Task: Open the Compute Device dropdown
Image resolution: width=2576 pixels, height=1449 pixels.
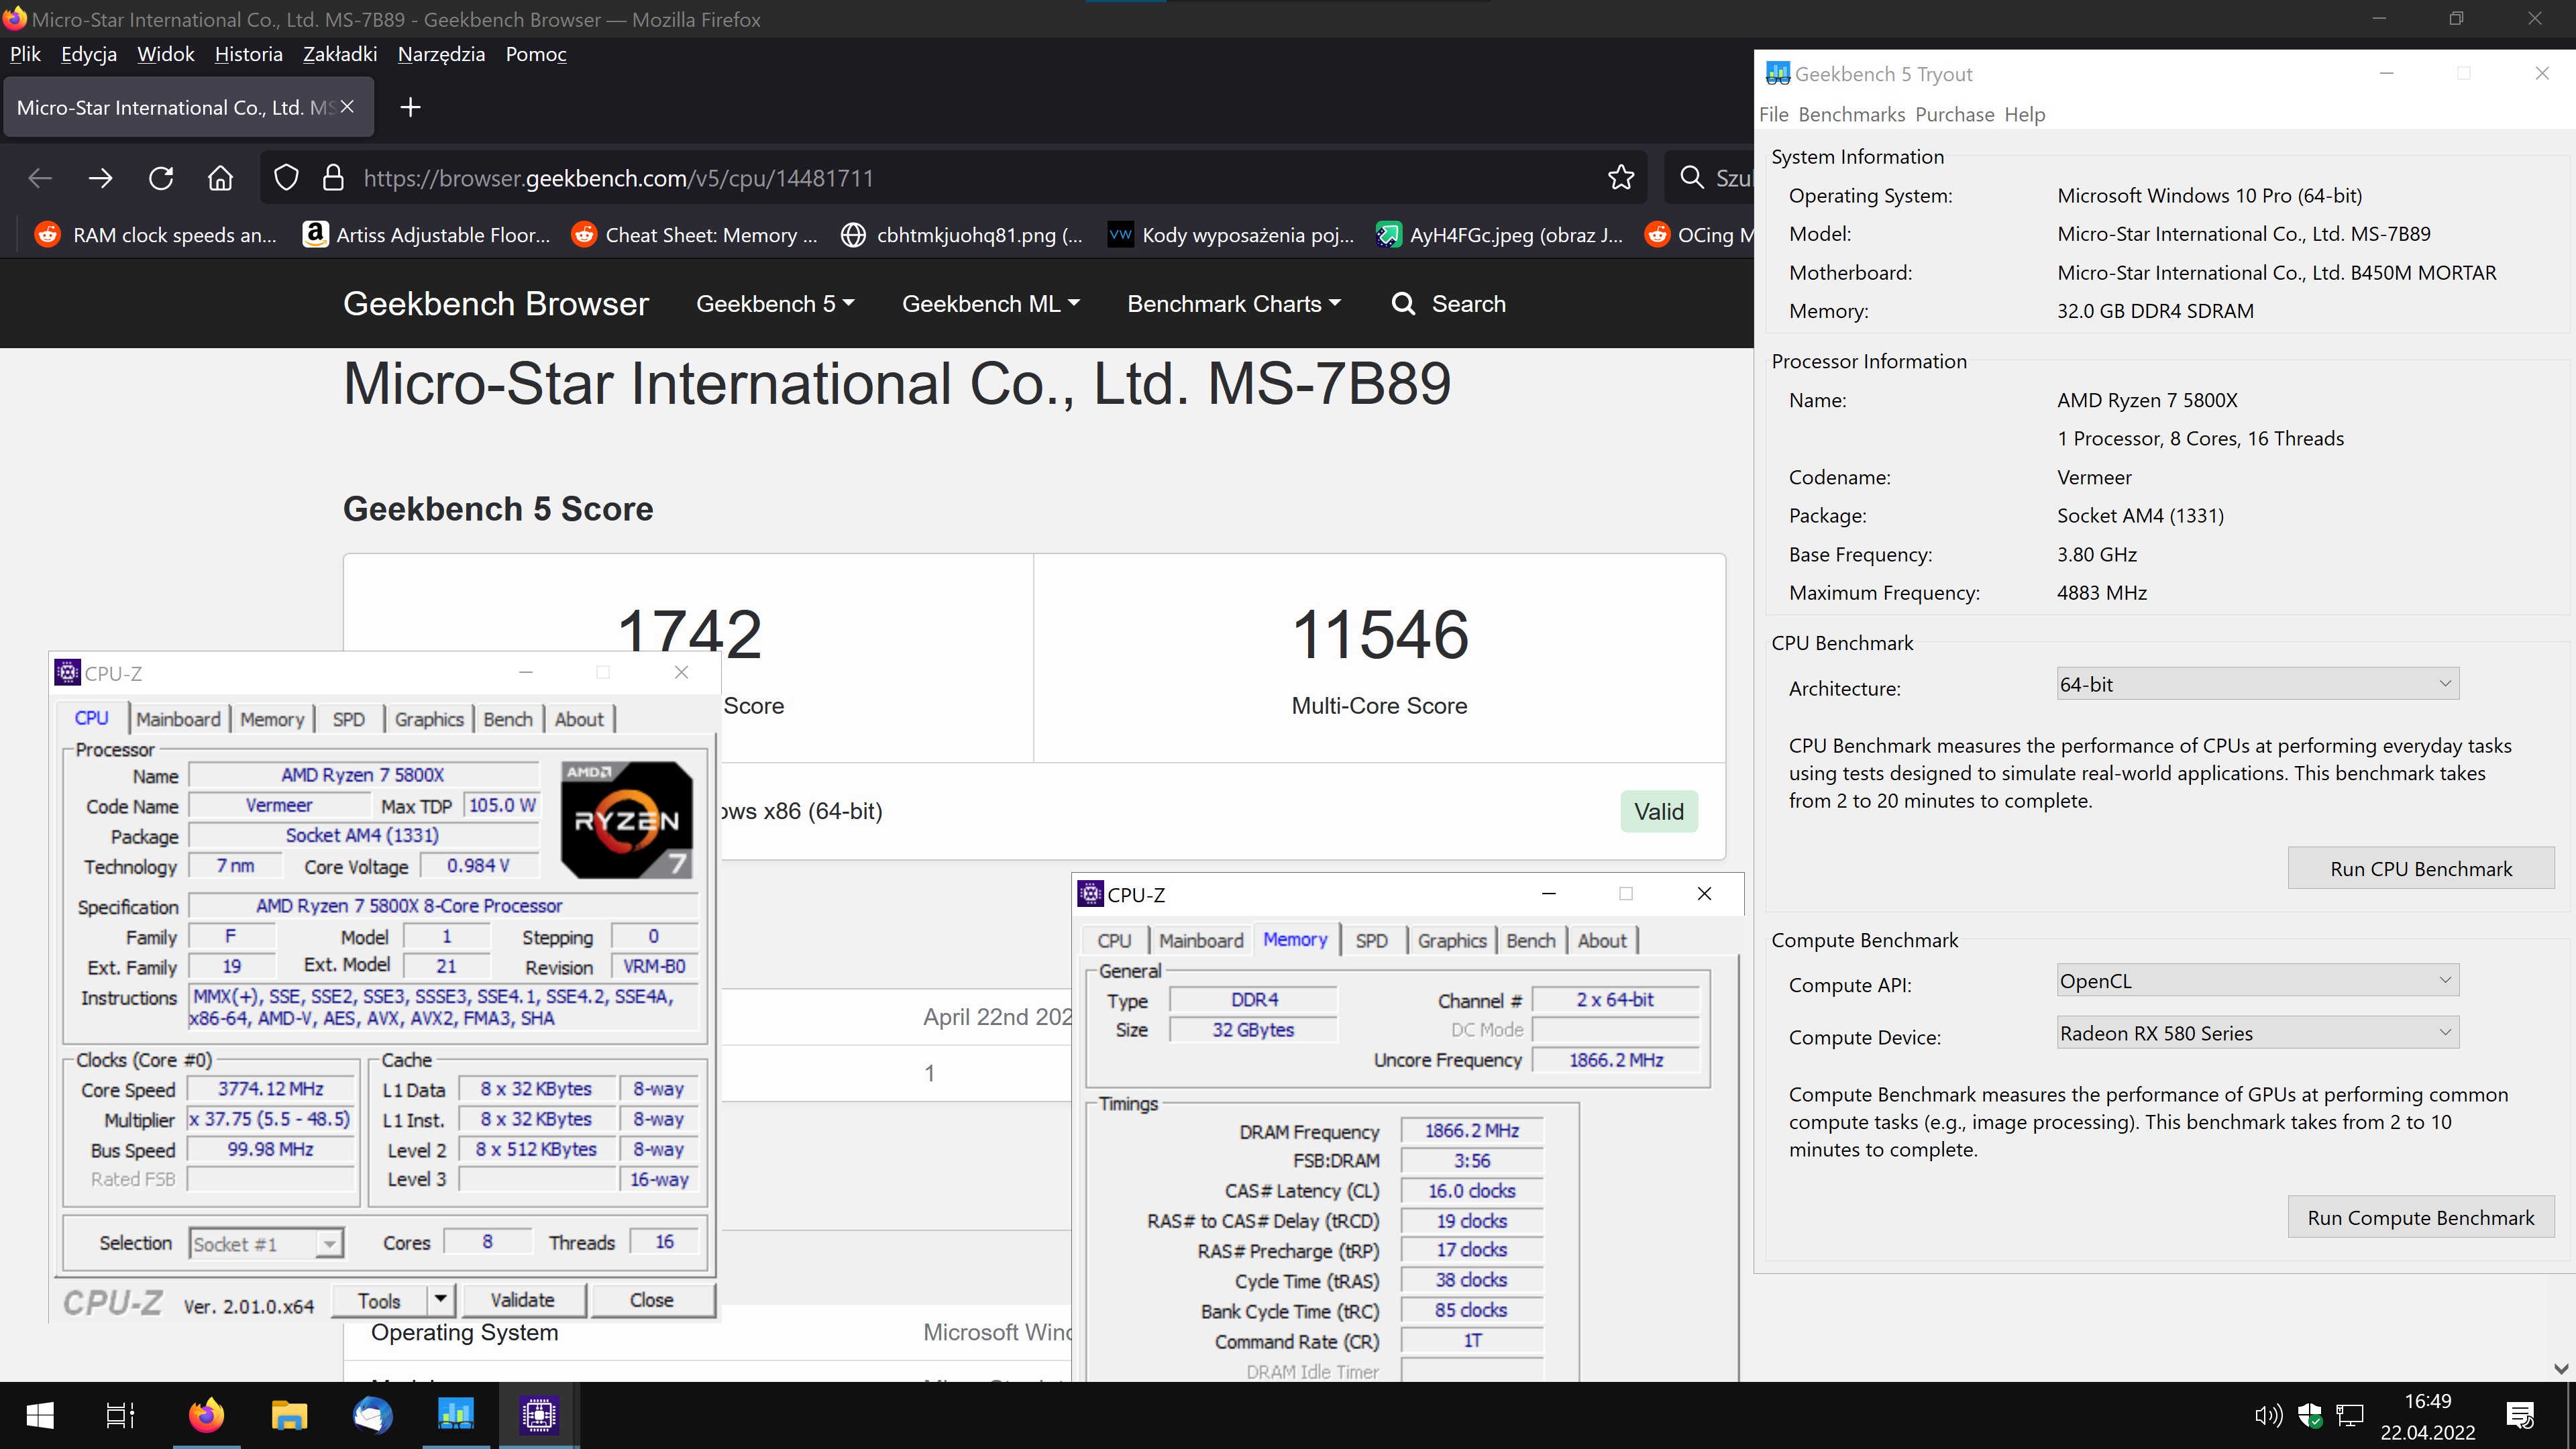Action: click(x=2257, y=1033)
